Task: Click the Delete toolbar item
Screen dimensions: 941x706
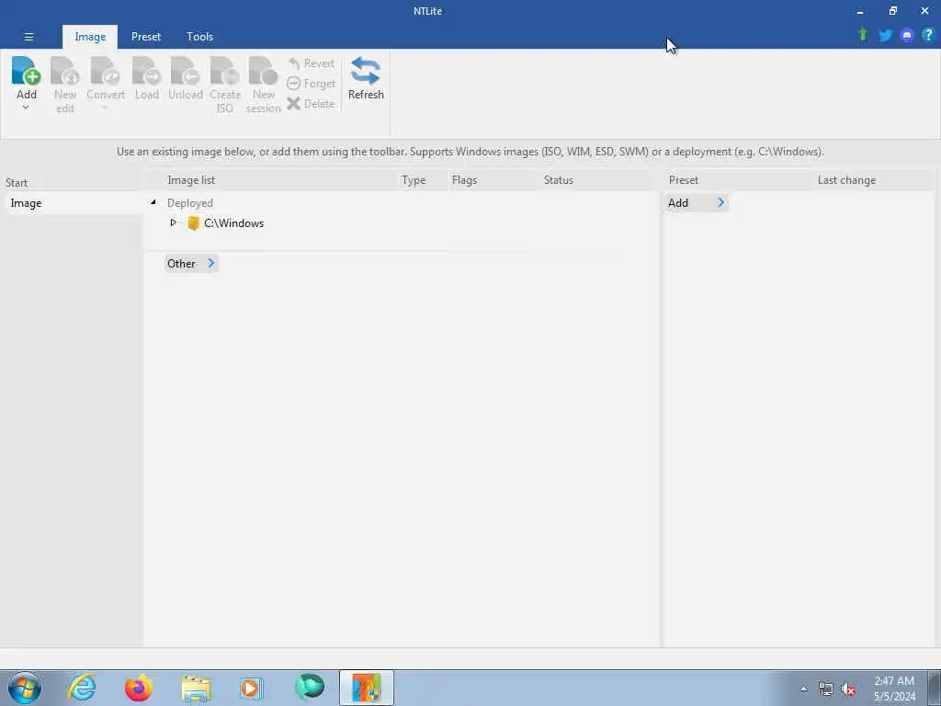Action: coord(311,104)
